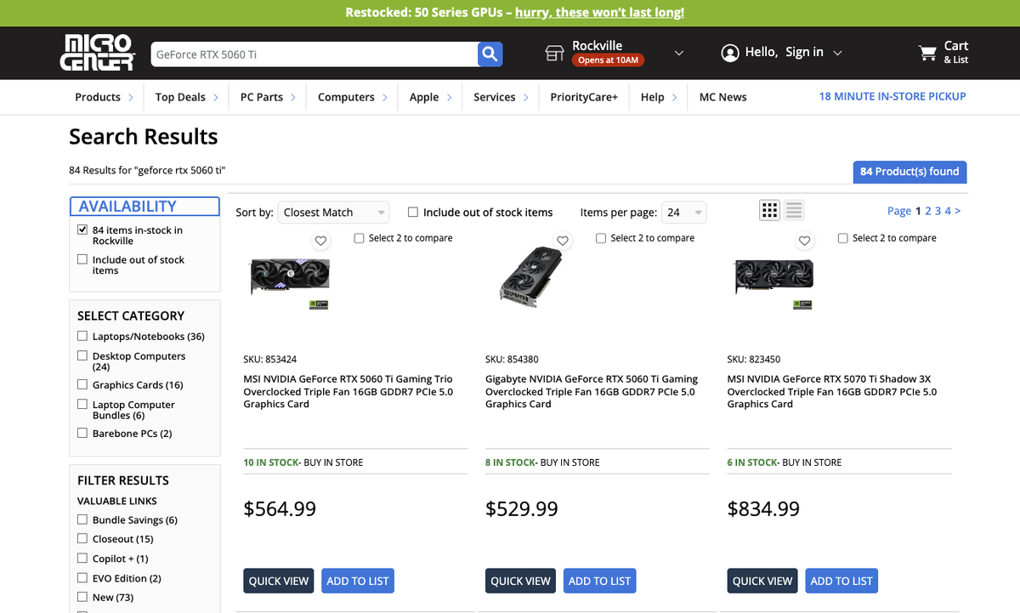Open the Top Deals menu

(187, 97)
